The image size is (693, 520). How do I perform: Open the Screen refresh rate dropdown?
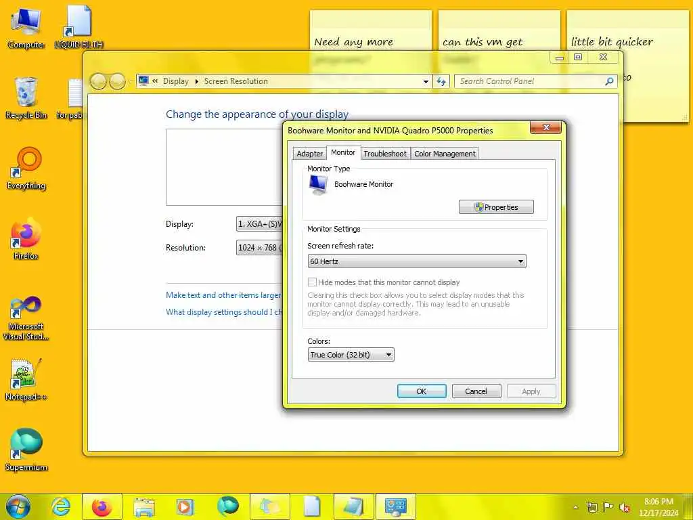pyautogui.click(x=417, y=261)
